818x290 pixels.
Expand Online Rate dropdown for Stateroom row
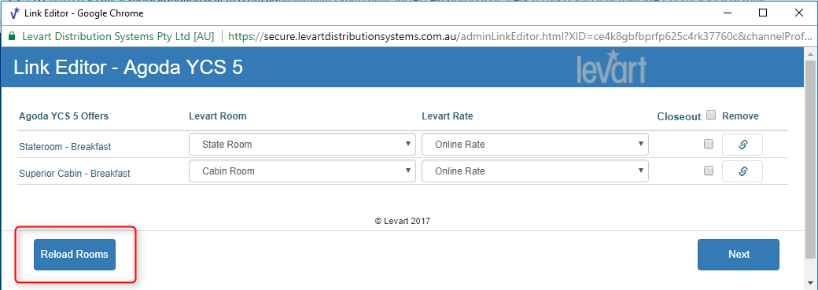[536, 145]
